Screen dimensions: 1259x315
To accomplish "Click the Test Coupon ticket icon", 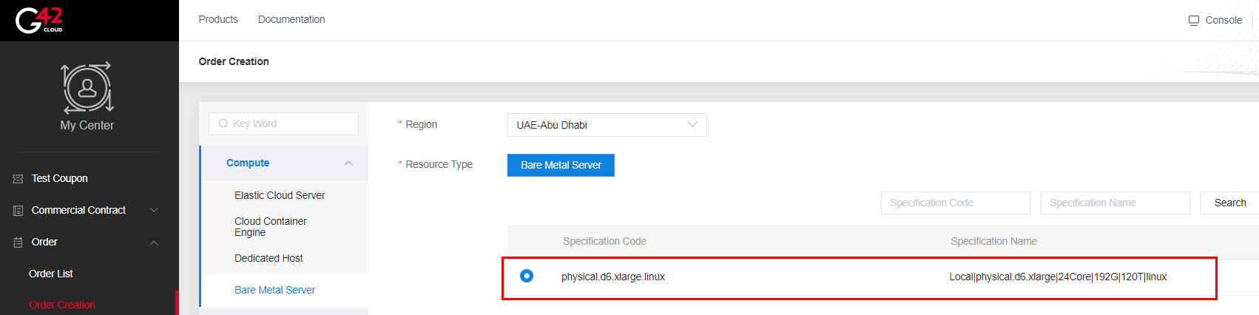I will click(x=18, y=179).
